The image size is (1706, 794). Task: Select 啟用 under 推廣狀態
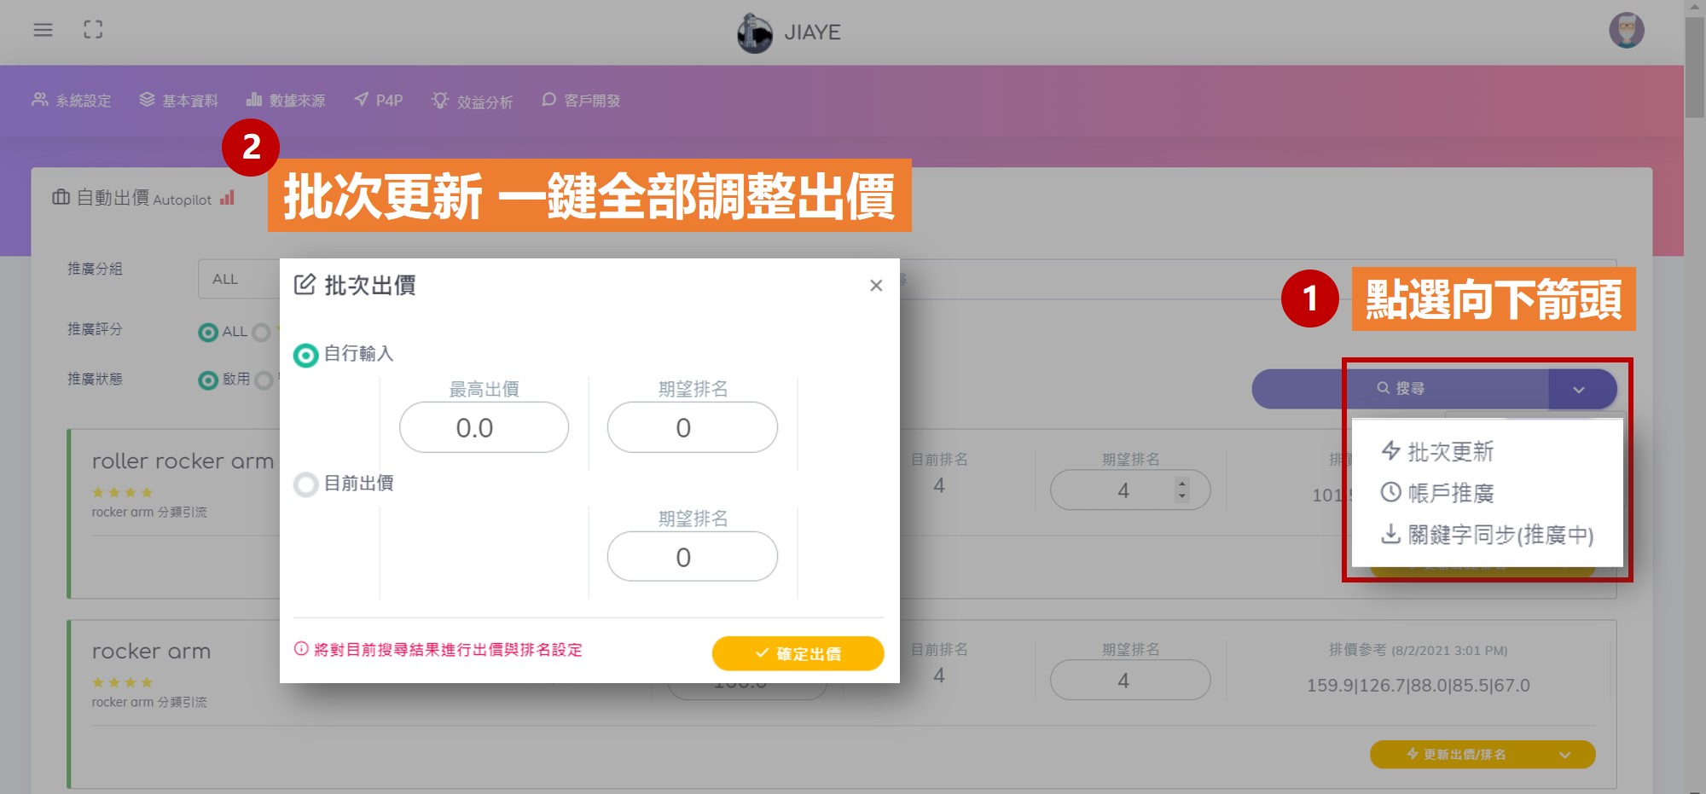[207, 380]
